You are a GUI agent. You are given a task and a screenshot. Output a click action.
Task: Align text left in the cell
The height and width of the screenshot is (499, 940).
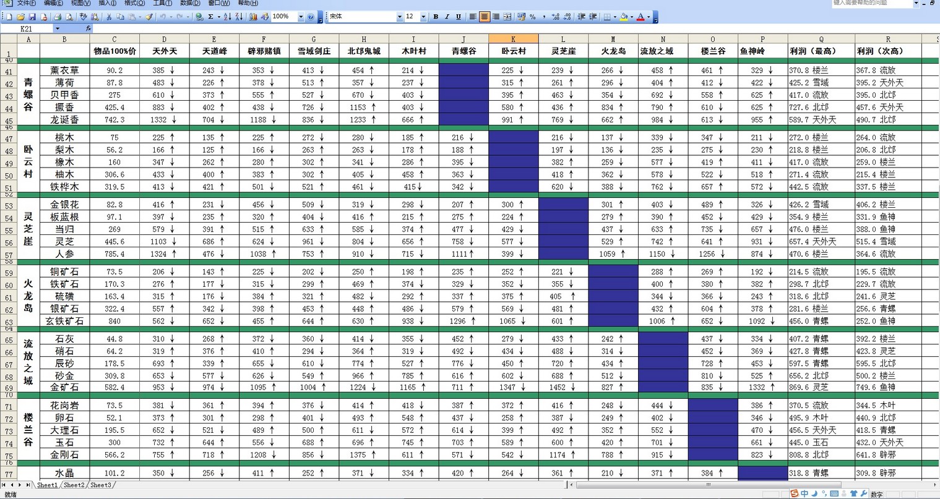[x=473, y=17]
